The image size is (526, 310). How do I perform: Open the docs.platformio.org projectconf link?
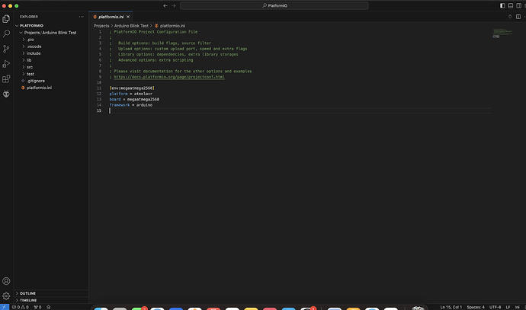pyautogui.click(x=169, y=77)
